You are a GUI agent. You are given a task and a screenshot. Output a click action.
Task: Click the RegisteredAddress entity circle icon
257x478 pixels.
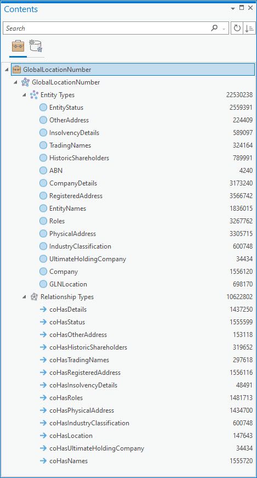click(43, 196)
